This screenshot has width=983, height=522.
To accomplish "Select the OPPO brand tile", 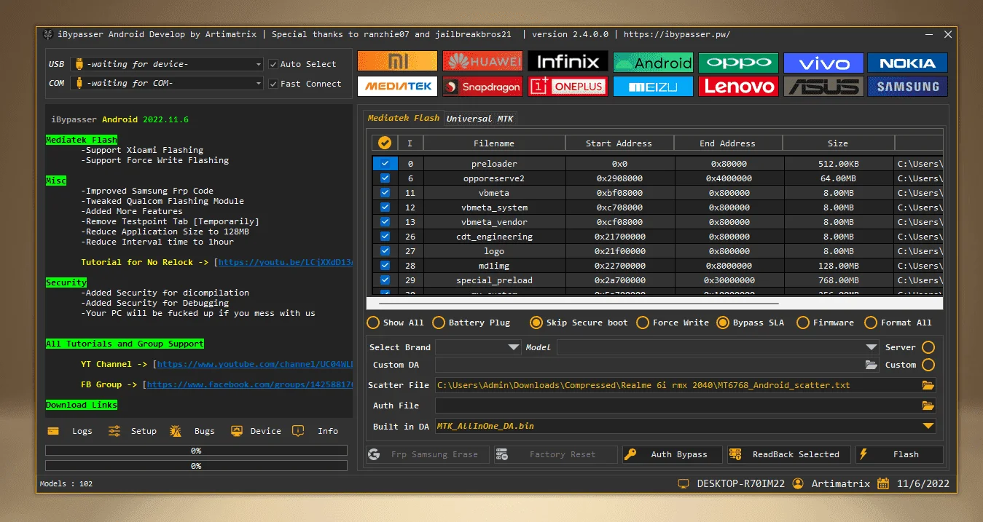I will [x=738, y=63].
